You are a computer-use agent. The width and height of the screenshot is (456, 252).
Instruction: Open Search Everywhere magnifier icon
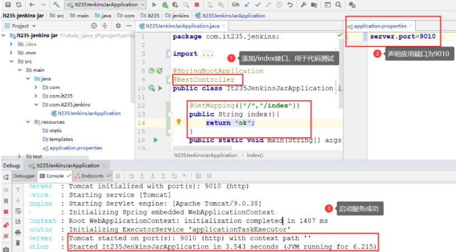338,4
